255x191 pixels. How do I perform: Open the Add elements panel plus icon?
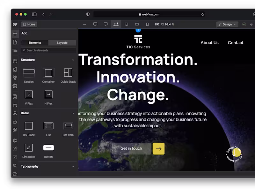(15, 34)
